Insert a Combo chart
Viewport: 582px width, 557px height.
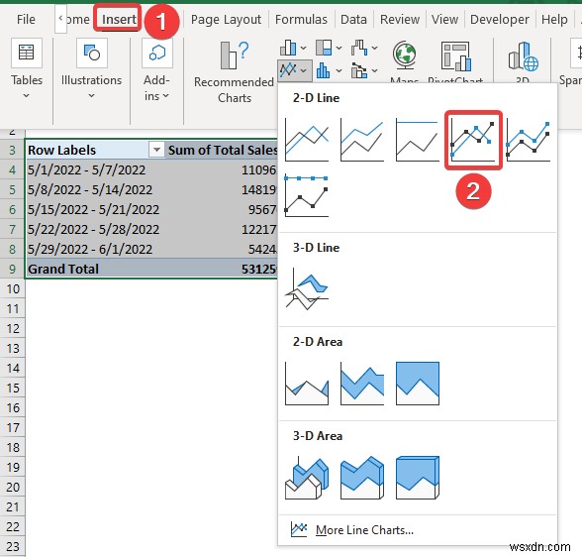pyautogui.click(x=359, y=69)
